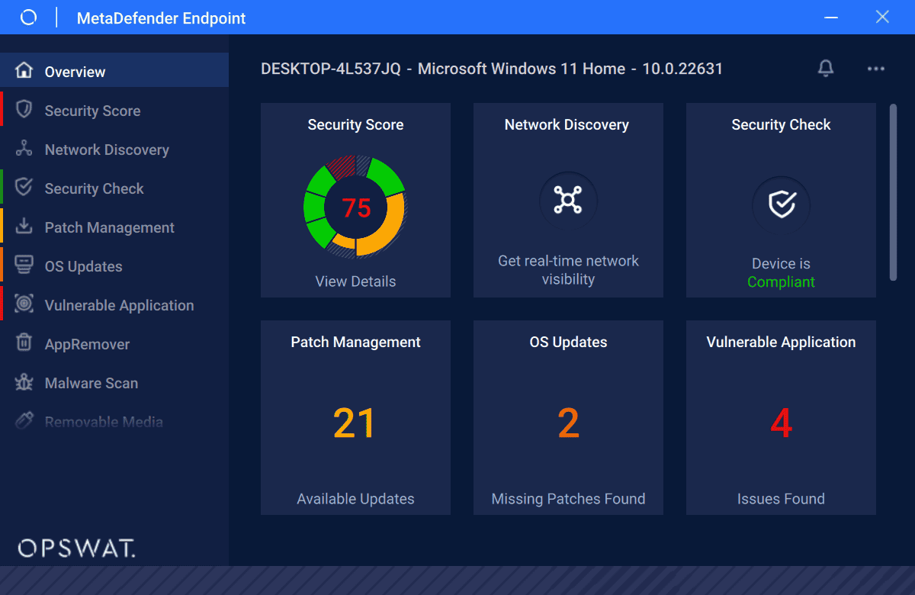
Task: Open Malware Scan from the sidebar
Action: click(x=114, y=382)
